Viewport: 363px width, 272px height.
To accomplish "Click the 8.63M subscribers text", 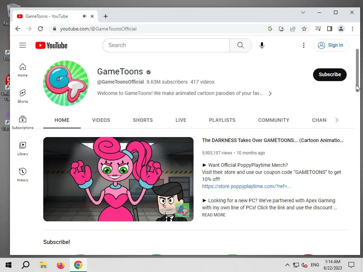I will tap(167, 82).
